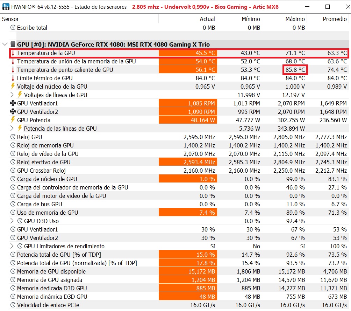351x311 pixels.
Task: Expand the GPU D3D Uso row
Action: tap(12, 221)
